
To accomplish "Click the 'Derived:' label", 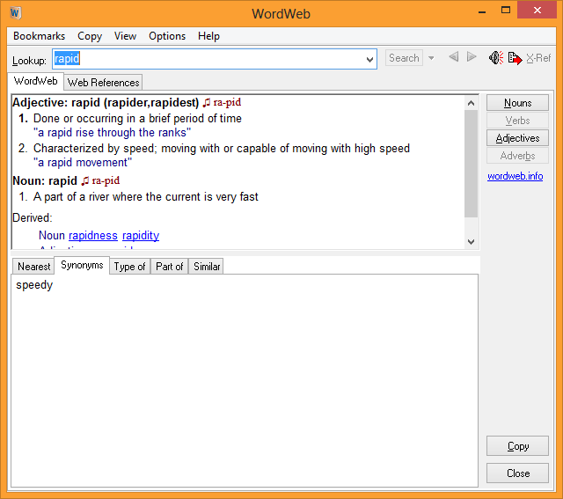I will (33, 217).
